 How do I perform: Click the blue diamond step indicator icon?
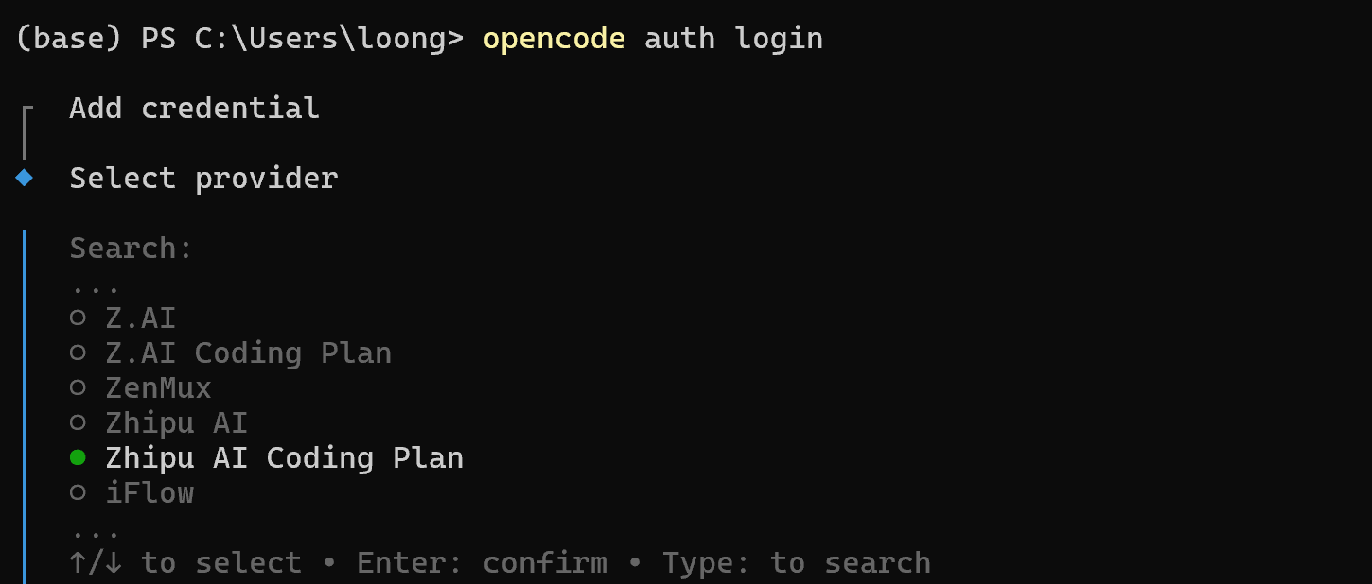point(24,176)
